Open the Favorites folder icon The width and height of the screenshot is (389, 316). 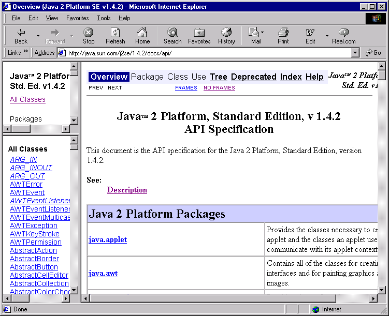[x=199, y=33]
